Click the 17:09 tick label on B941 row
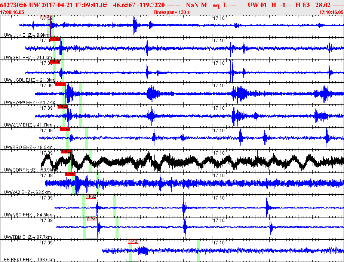 47,243
